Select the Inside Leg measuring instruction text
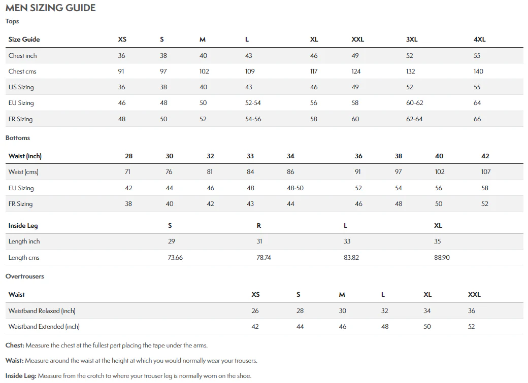Image resolution: width=528 pixels, height=383 pixels. [128, 376]
